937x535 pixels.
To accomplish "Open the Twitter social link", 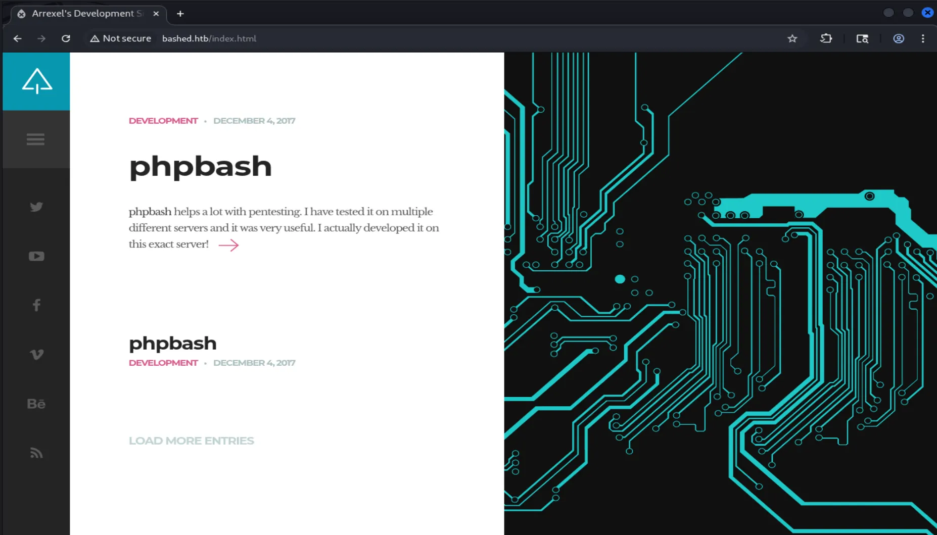I will pyautogui.click(x=36, y=207).
